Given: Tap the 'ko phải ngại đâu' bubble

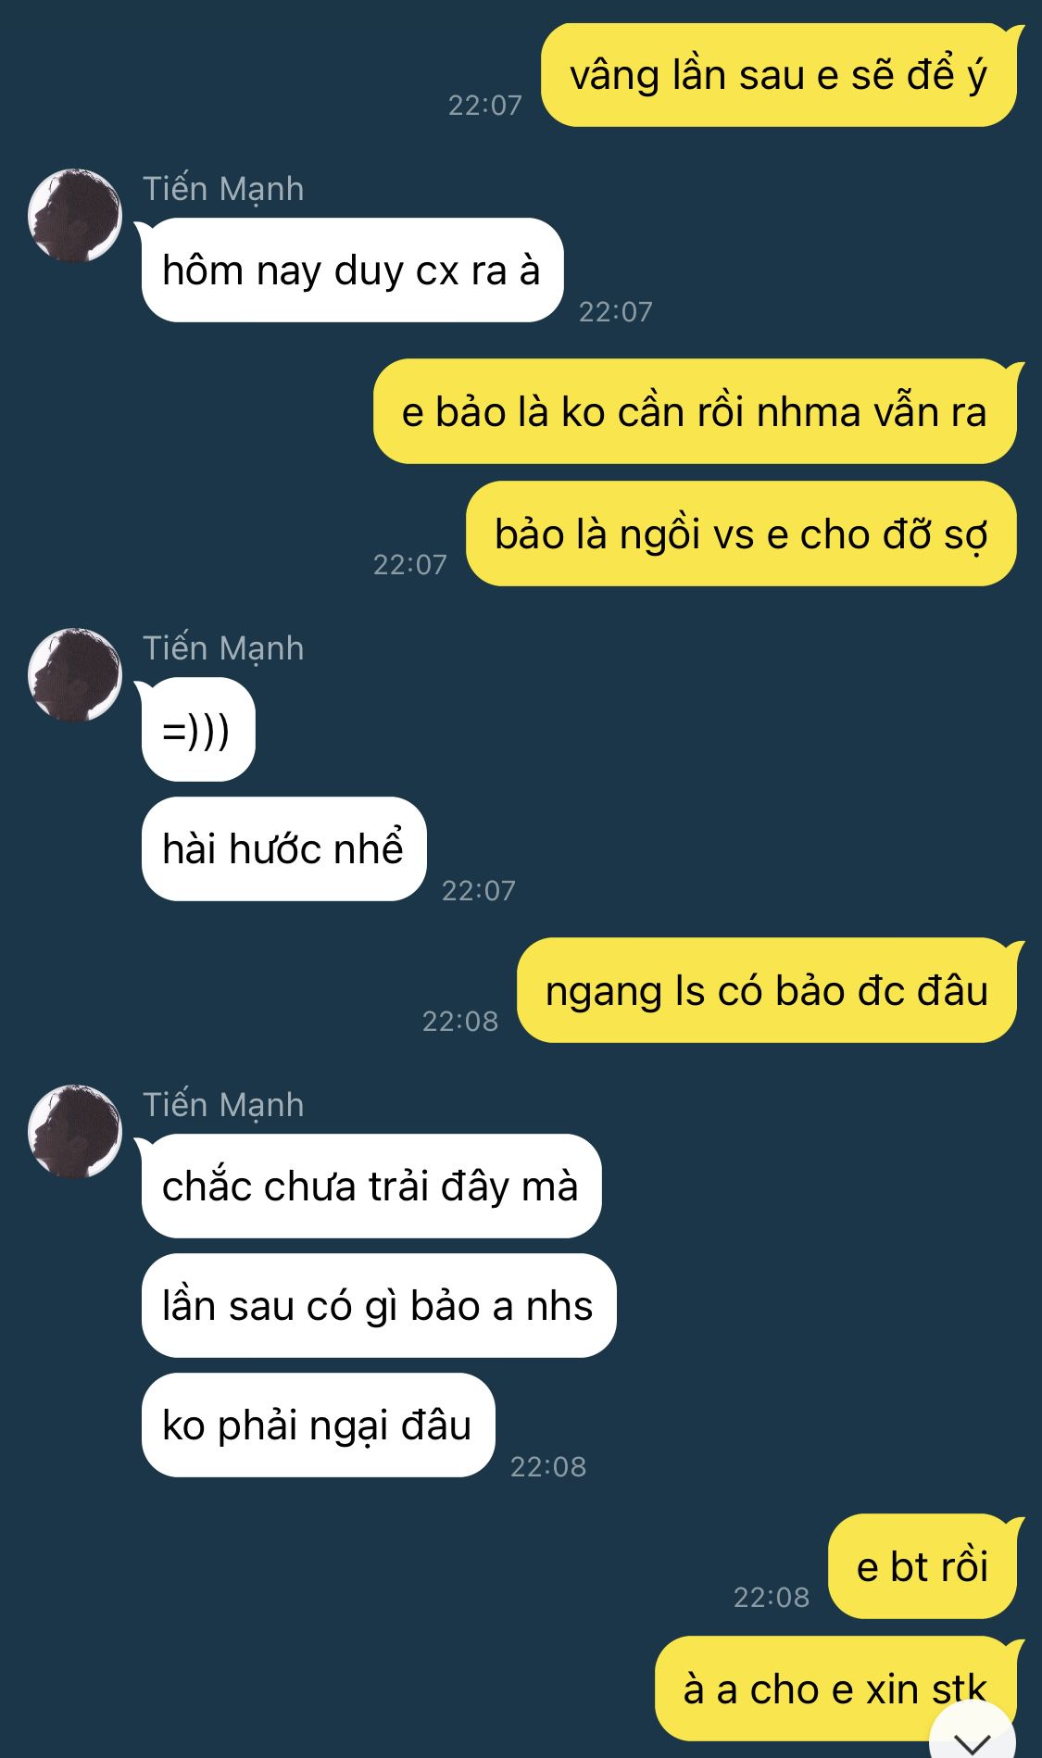Looking at the screenshot, I should (x=318, y=1425).
